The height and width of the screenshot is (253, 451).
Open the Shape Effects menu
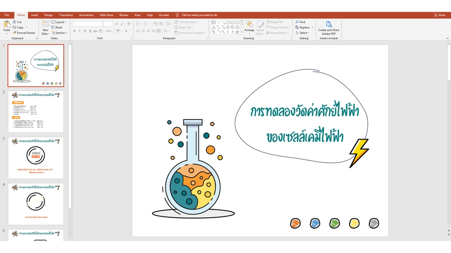point(278,33)
